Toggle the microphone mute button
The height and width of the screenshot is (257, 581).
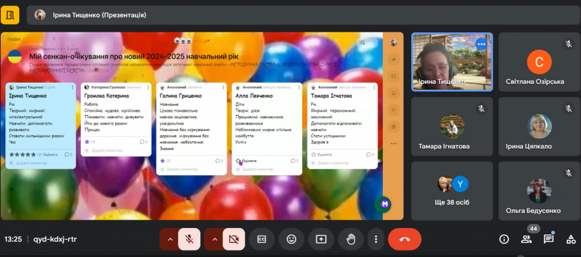point(189,239)
